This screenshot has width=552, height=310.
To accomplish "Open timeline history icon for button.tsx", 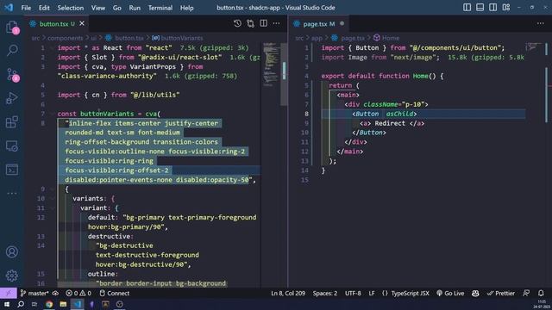I will point(237,23).
